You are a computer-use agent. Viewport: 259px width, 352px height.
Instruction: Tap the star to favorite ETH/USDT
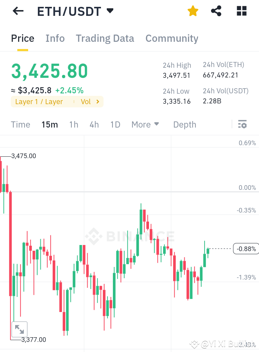tap(193, 11)
